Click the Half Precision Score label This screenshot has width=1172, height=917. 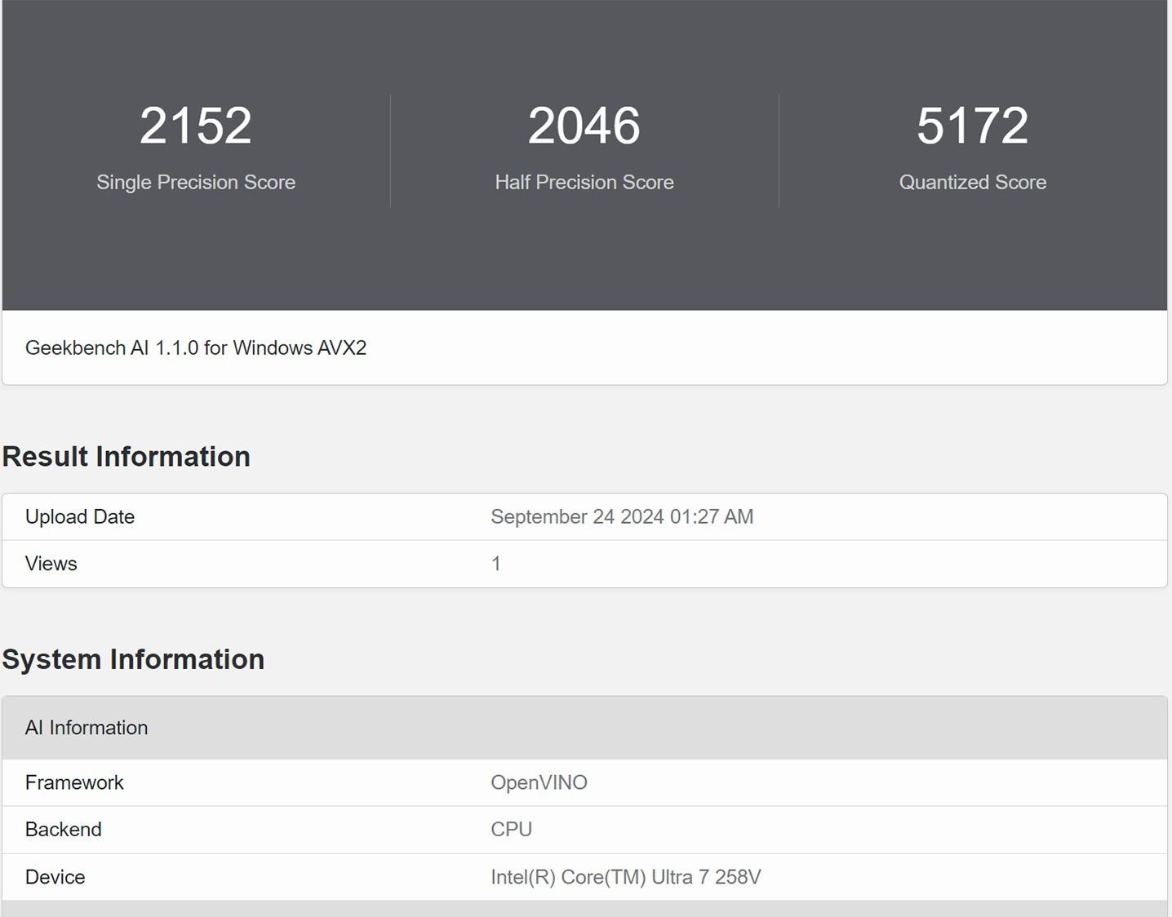(x=584, y=182)
